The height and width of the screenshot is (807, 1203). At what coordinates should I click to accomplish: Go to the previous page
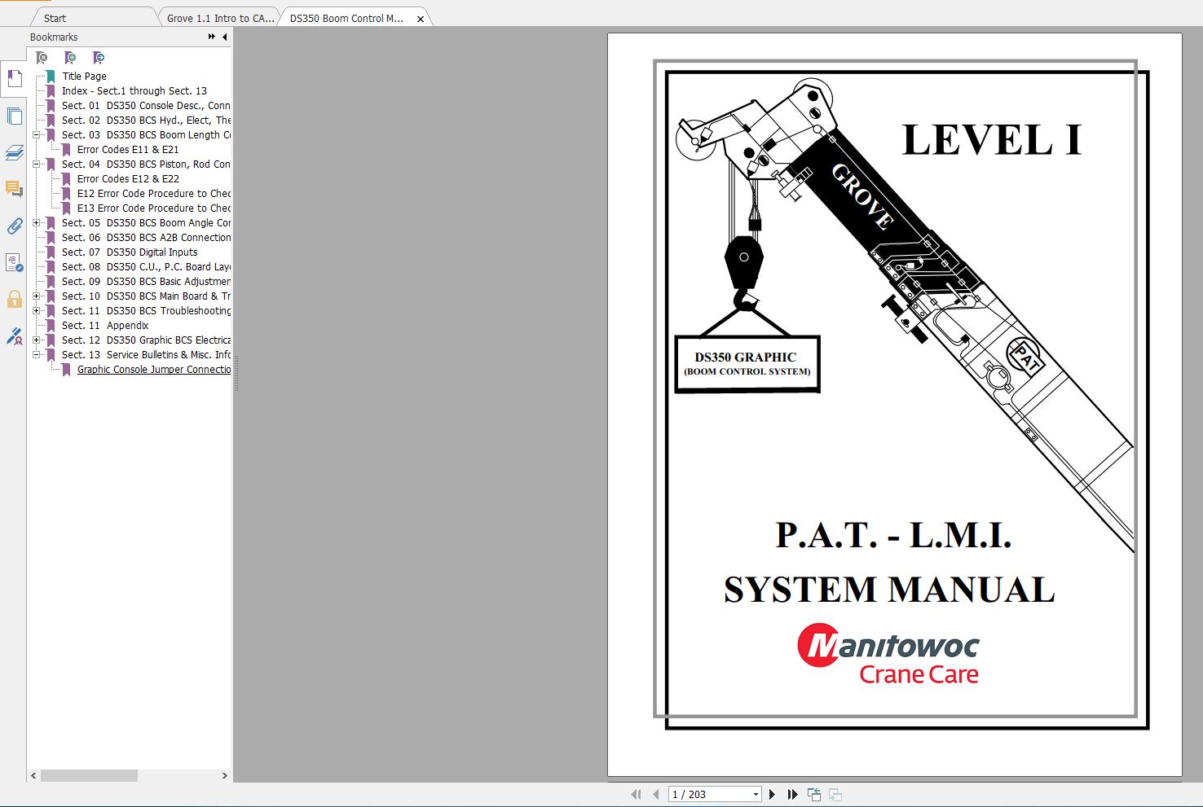(655, 794)
